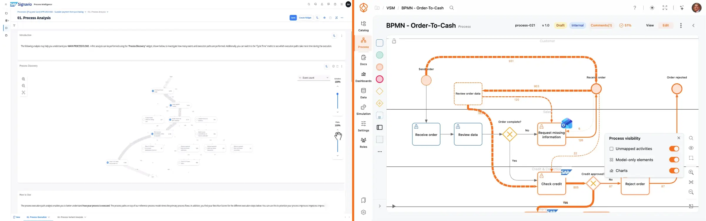Expand the shape palette panel chevron
Image resolution: width=706 pixels, height=221 pixels.
point(380,206)
